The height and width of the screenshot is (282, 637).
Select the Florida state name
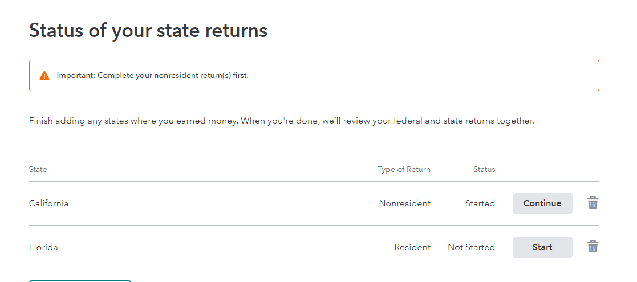[43, 247]
